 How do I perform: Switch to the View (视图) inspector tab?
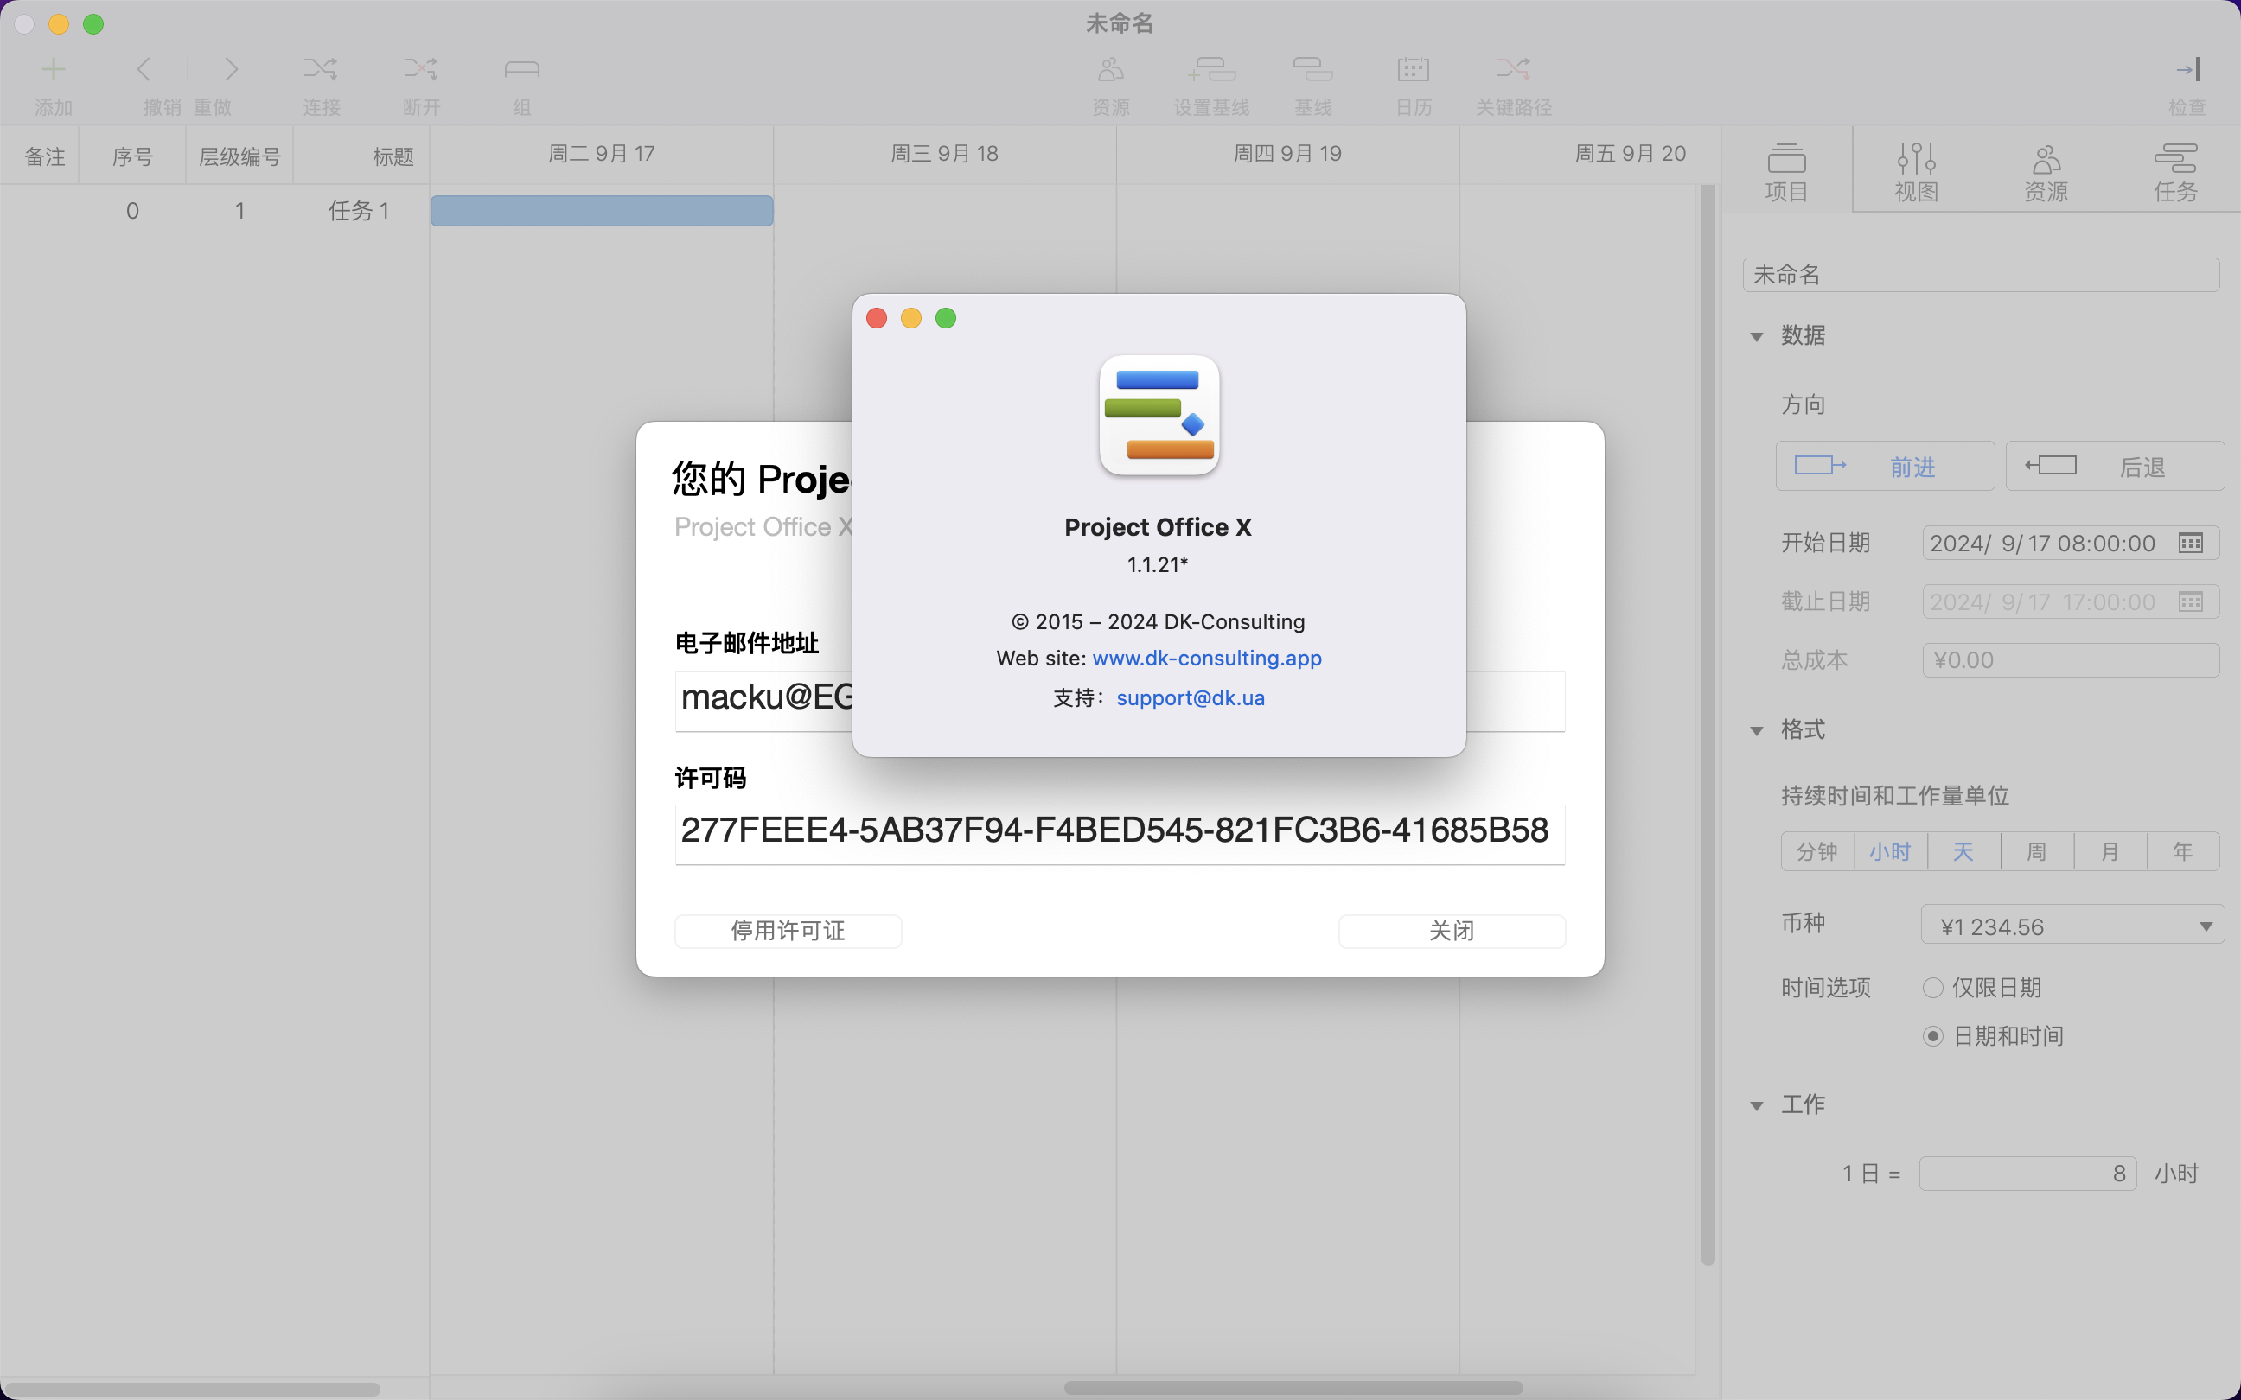pyautogui.click(x=1916, y=172)
